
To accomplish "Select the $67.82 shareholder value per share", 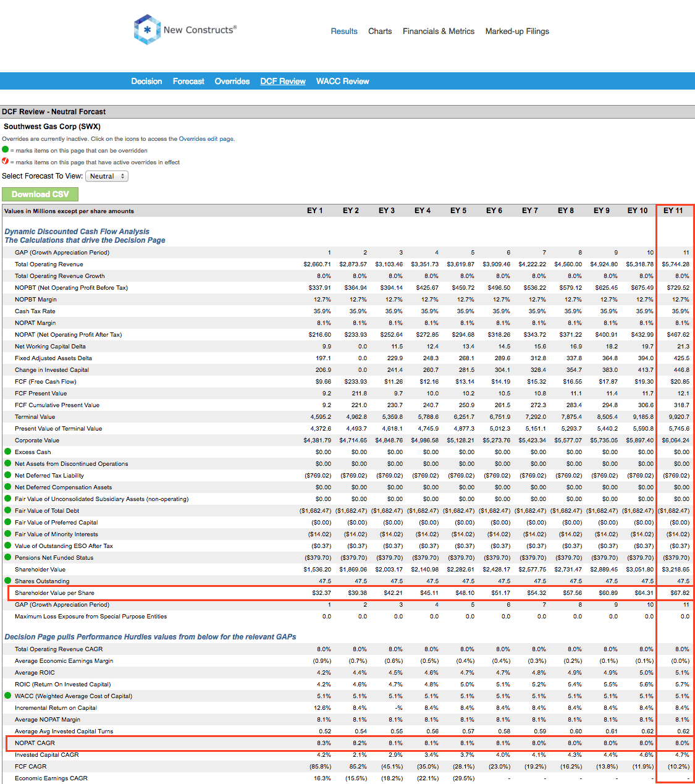I will coord(680,592).
